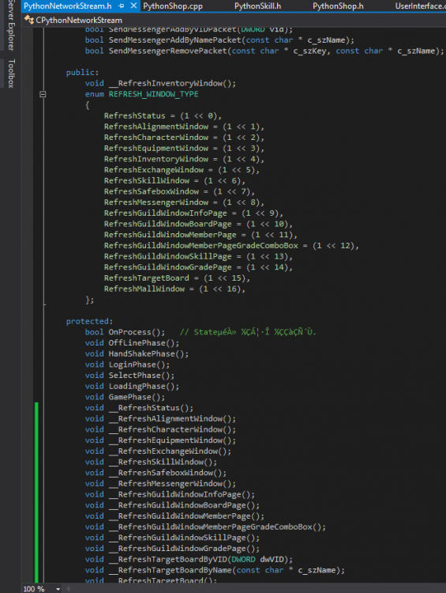
Task: Select the UserInterface file tab
Action: click(420, 6)
